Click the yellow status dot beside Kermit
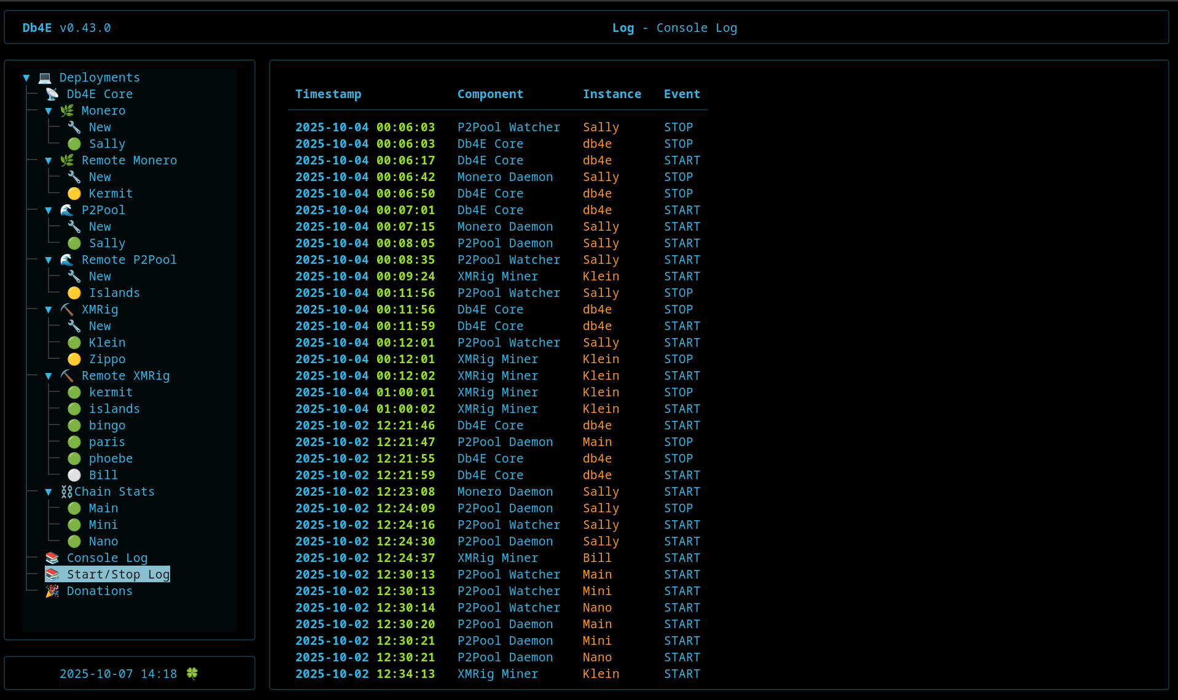 (74, 193)
